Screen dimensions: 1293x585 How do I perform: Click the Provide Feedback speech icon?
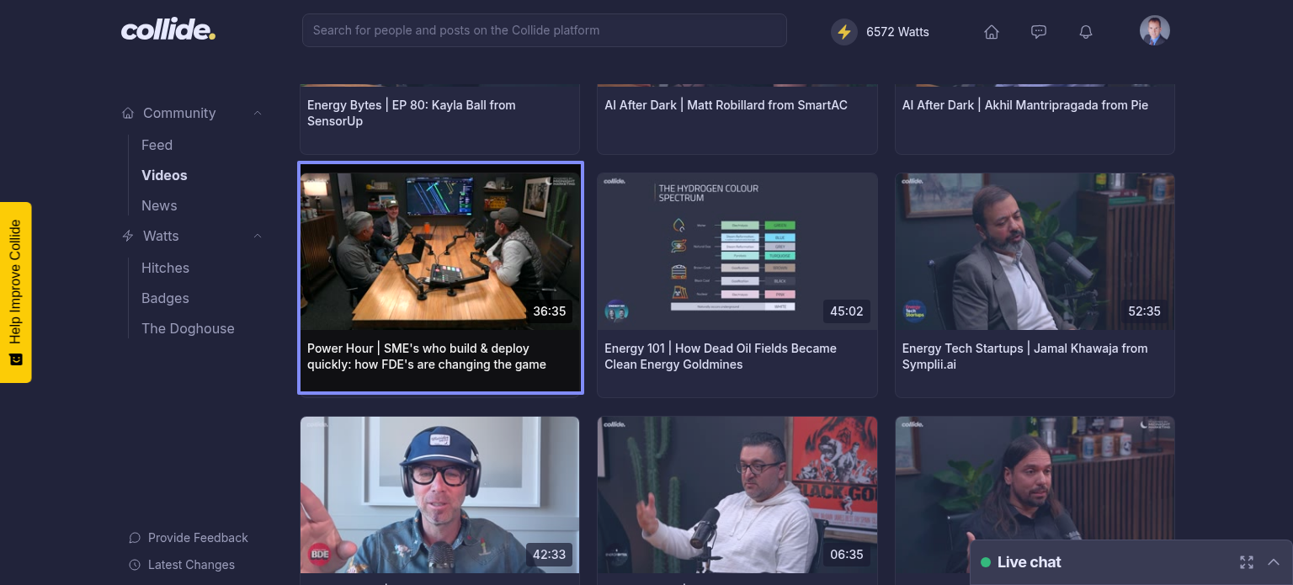click(135, 538)
